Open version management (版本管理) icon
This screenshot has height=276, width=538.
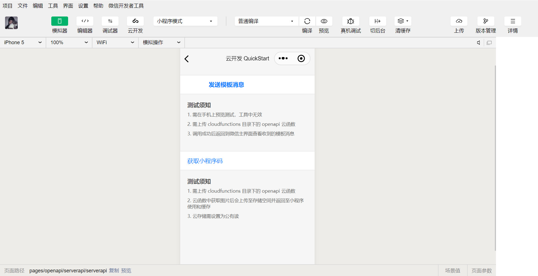pyautogui.click(x=486, y=21)
